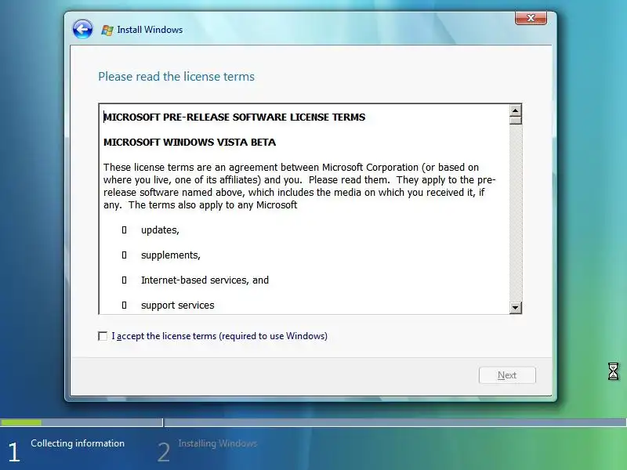Screen dimensions: 627x470
Task: Click the 'Install Windows' title text
Action: [150, 30]
